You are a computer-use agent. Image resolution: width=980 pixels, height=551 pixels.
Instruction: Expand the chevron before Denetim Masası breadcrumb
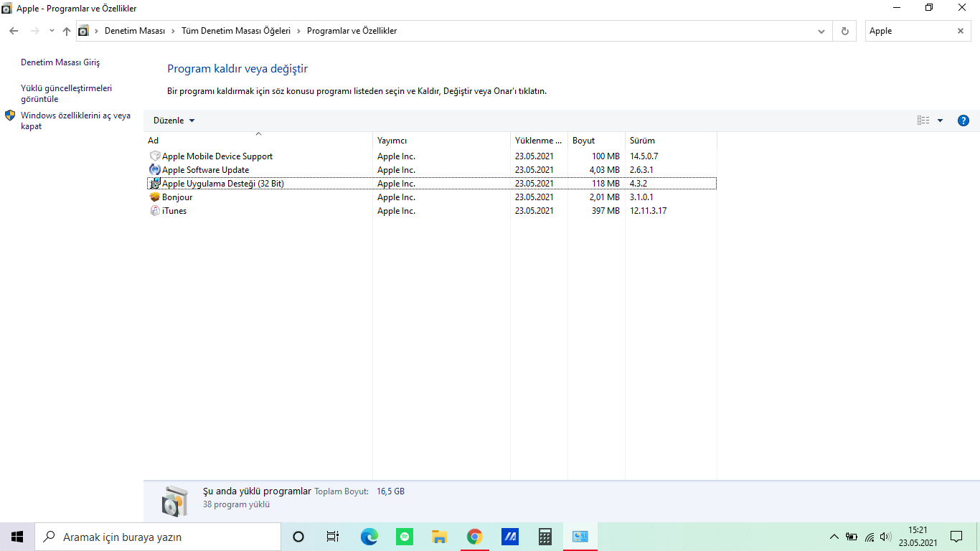click(96, 31)
